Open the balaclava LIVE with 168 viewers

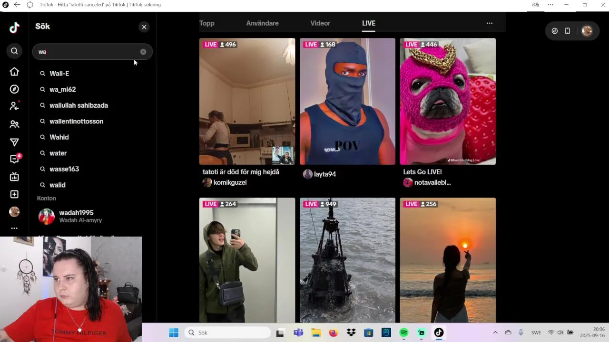347,101
